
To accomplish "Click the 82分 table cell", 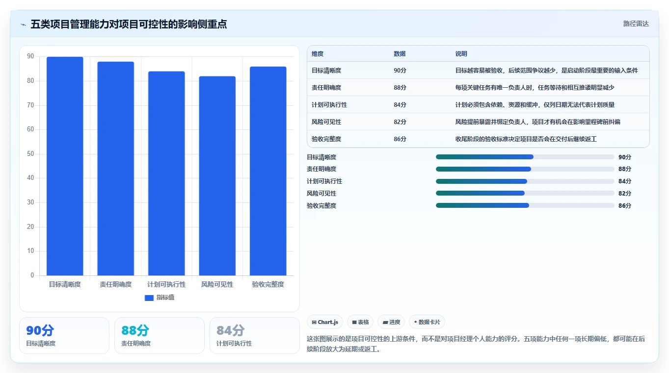I will coord(400,122).
